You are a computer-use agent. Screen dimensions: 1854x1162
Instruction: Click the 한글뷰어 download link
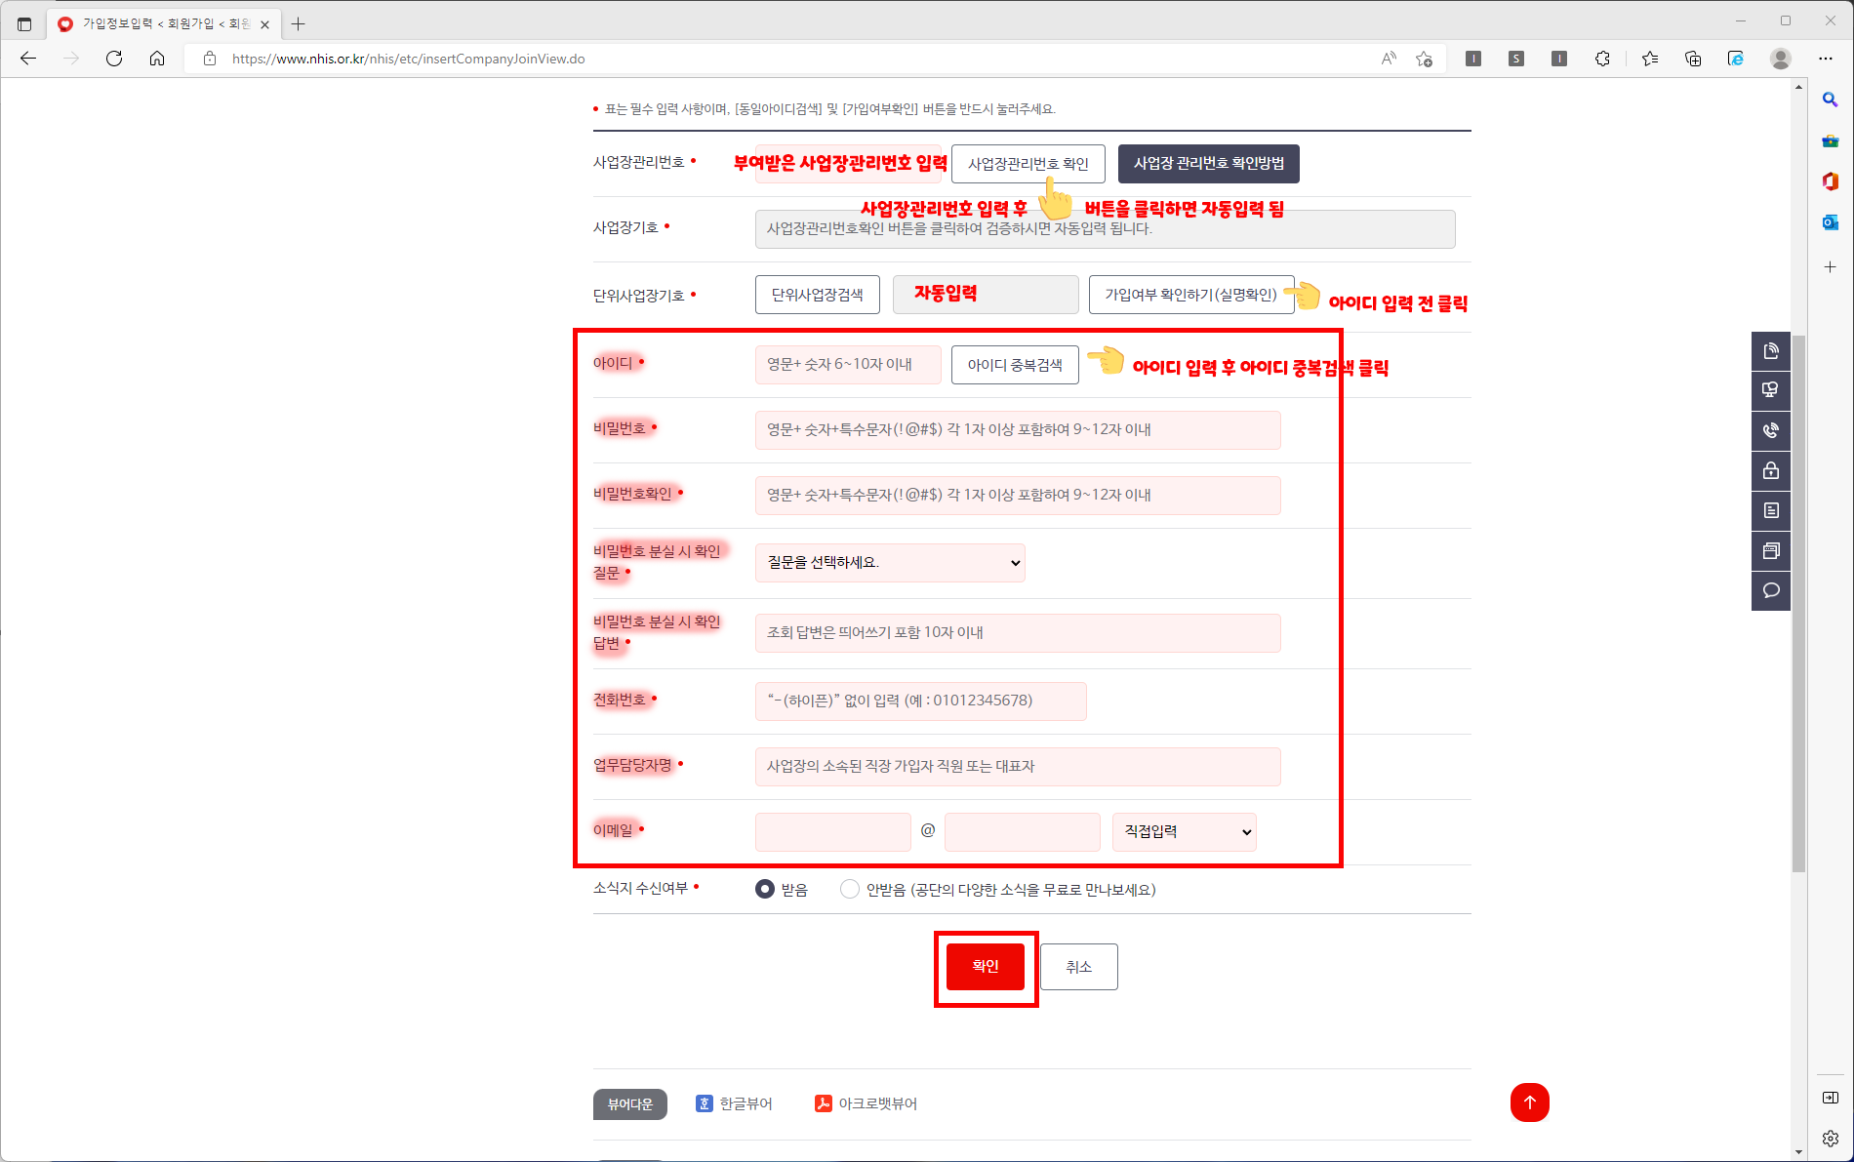pyautogui.click(x=734, y=1103)
